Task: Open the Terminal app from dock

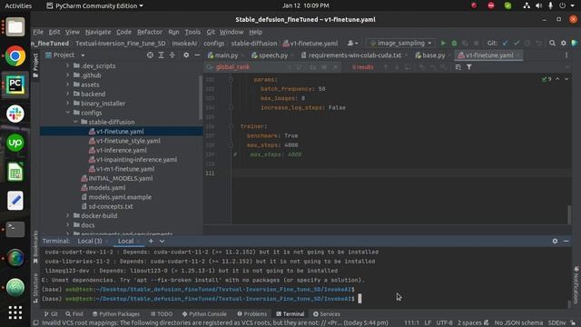Action: pos(15,229)
